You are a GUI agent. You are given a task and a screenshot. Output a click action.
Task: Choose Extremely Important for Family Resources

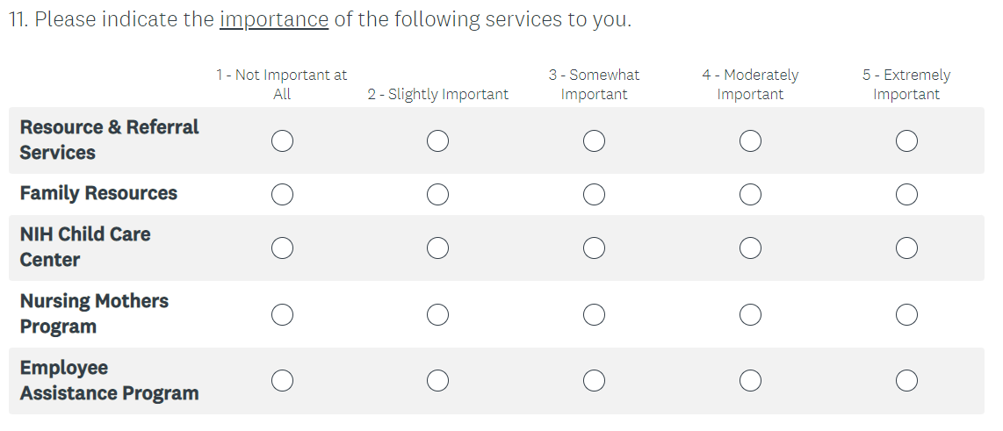click(906, 194)
